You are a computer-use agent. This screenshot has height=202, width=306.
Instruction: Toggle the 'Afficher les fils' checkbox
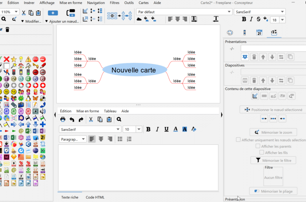[262, 153]
